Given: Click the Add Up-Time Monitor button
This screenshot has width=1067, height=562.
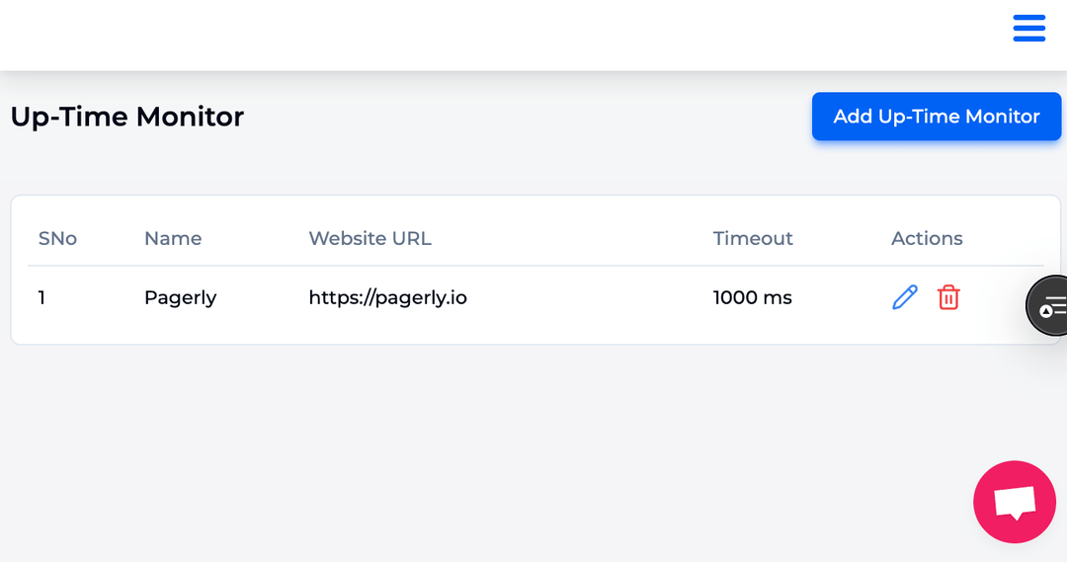Looking at the screenshot, I should pyautogui.click(x=937, y=117).
